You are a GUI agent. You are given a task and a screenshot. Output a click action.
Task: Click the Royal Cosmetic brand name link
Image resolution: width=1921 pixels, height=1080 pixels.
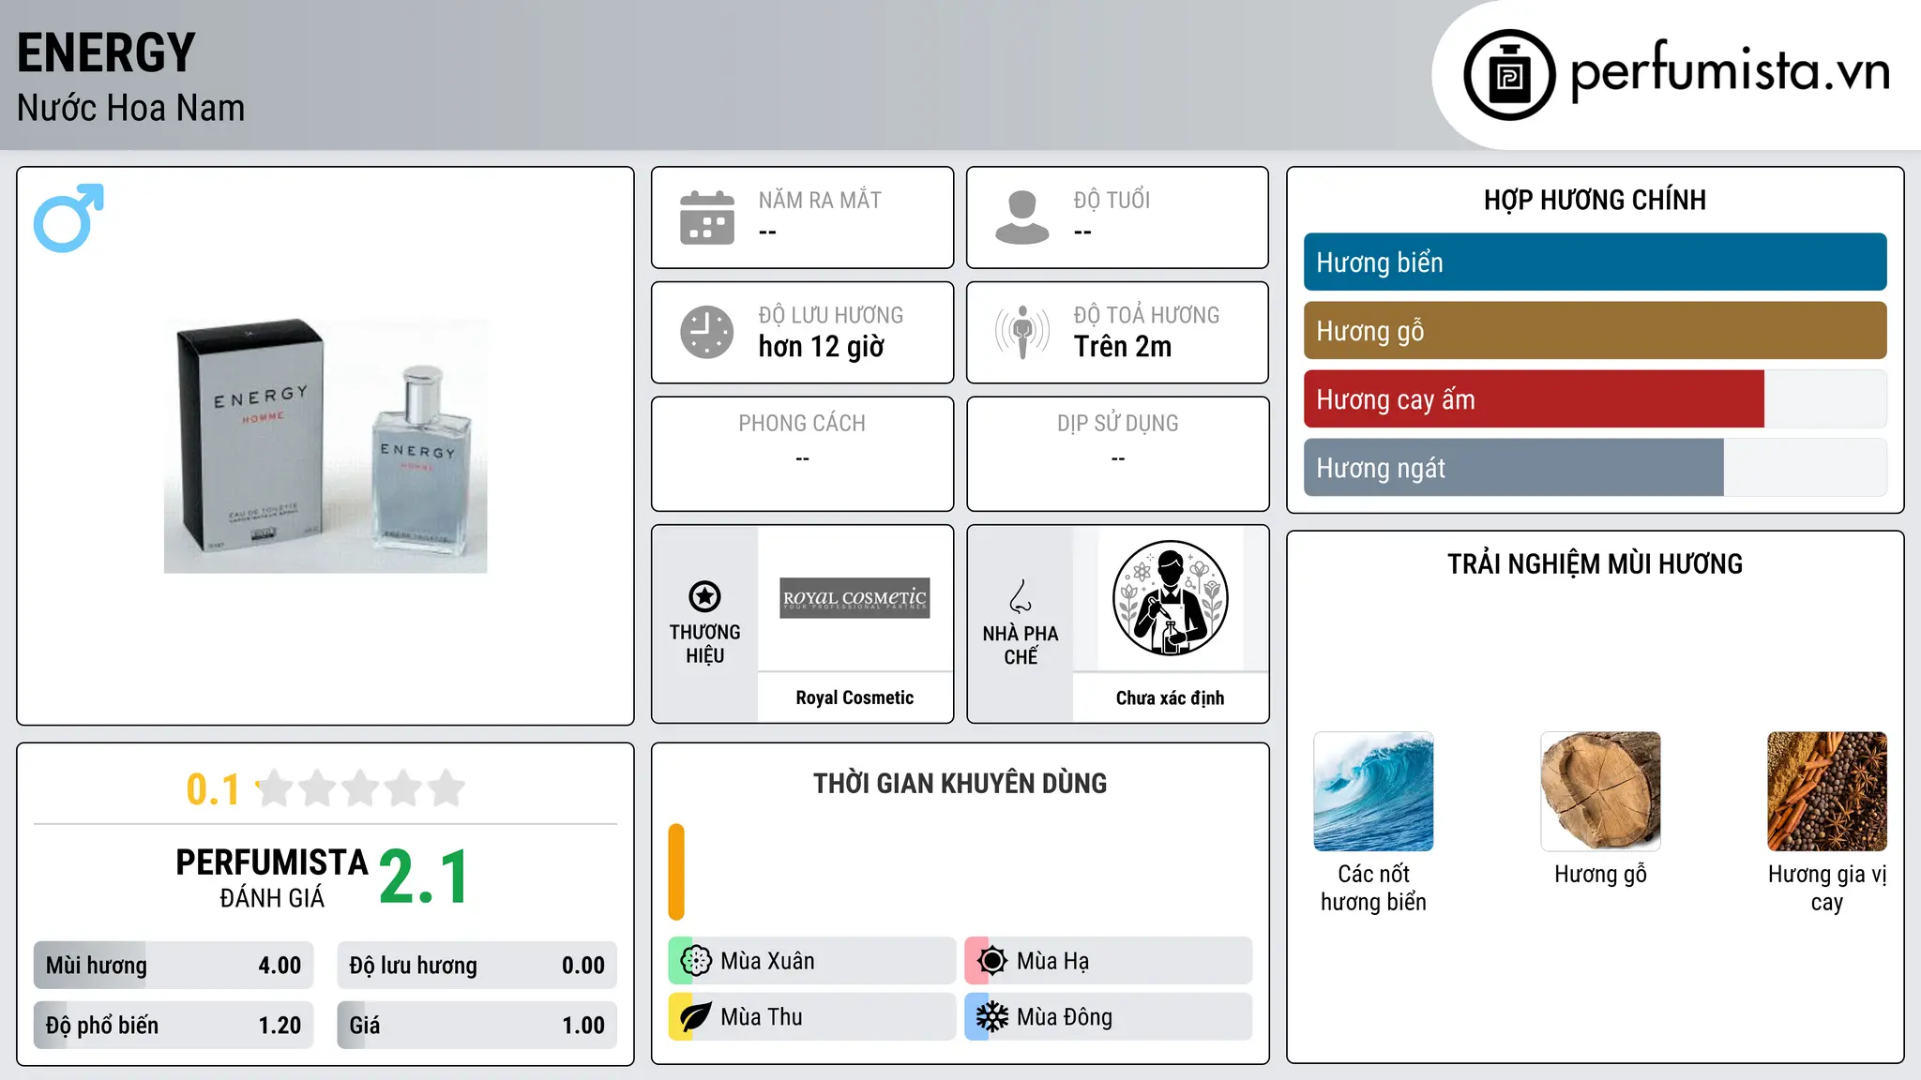point(855,697)
